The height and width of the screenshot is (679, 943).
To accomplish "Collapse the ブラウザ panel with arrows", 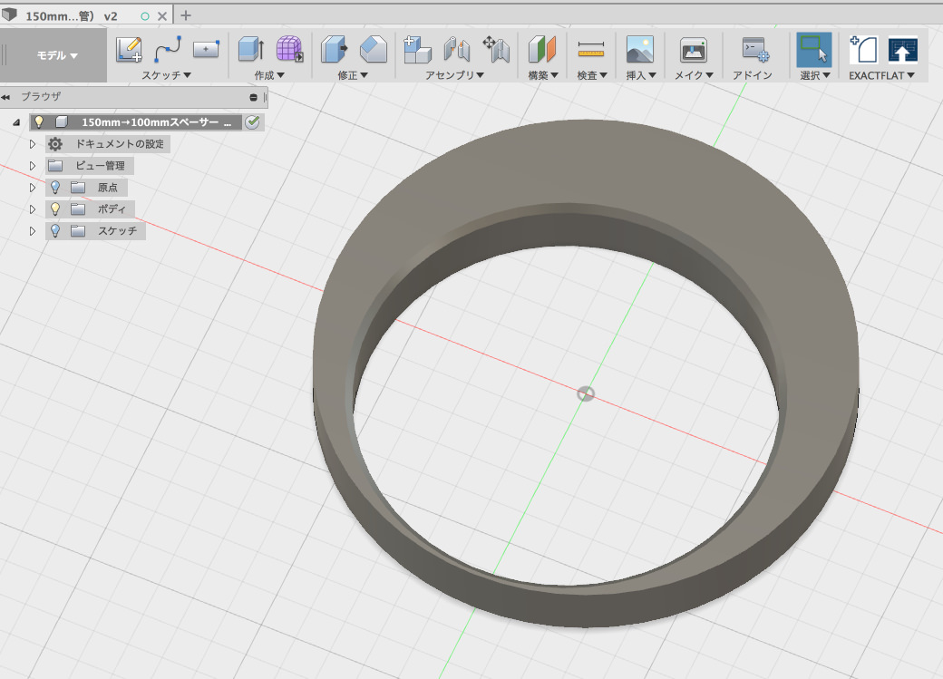I will [5, 97].
